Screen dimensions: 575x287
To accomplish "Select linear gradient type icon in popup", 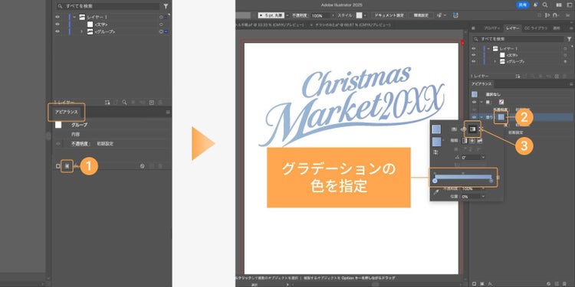I will point(465,140).
